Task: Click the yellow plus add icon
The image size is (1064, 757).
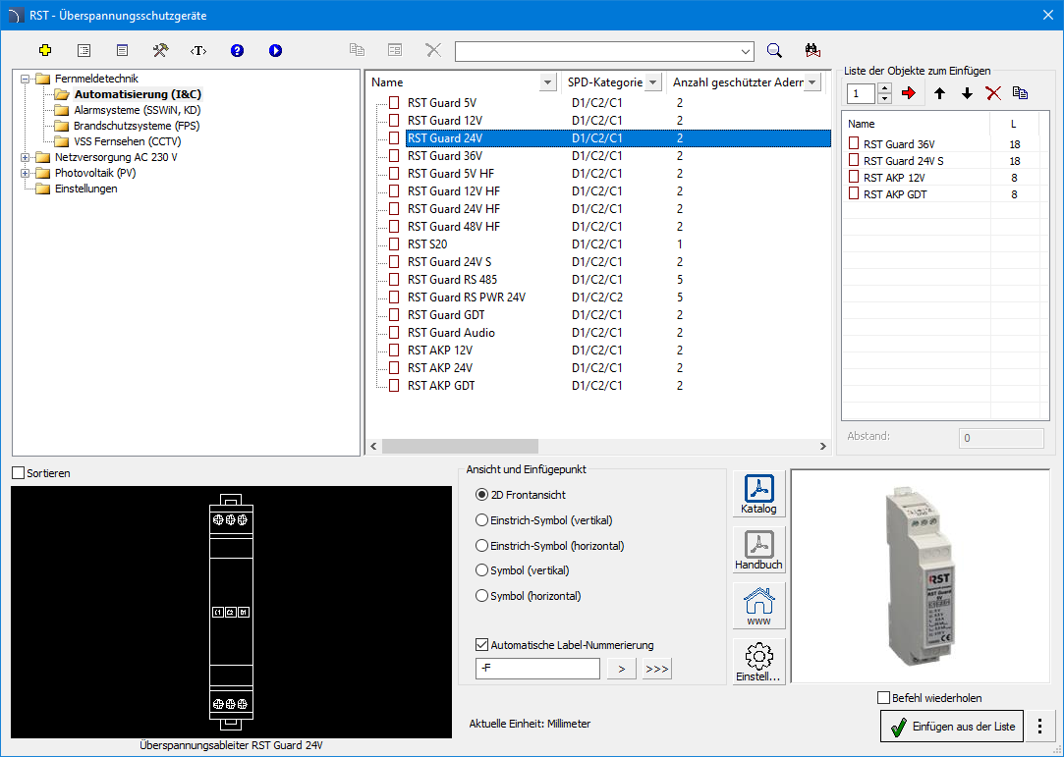Action: coord(45,50)
